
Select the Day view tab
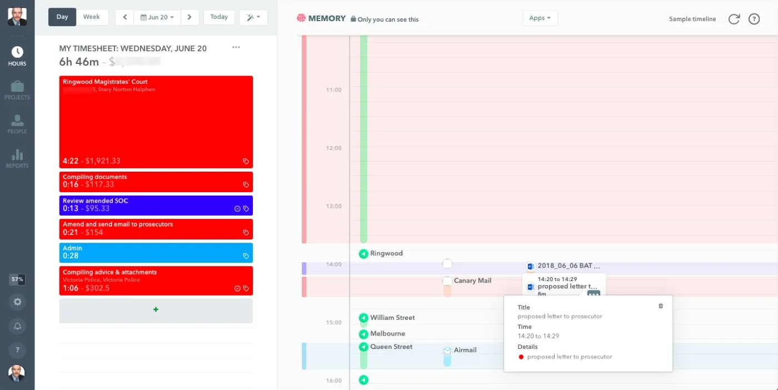pyautogui.click(x=62, y=17)
